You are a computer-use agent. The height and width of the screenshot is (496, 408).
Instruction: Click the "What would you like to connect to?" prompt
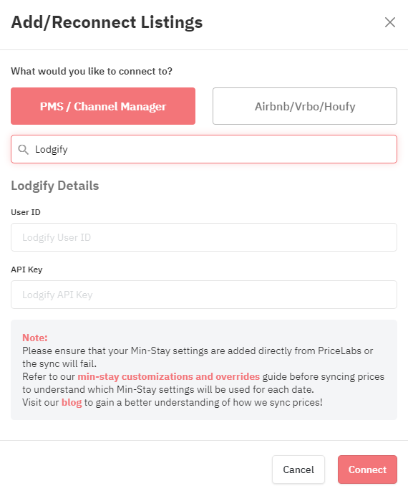92,71
